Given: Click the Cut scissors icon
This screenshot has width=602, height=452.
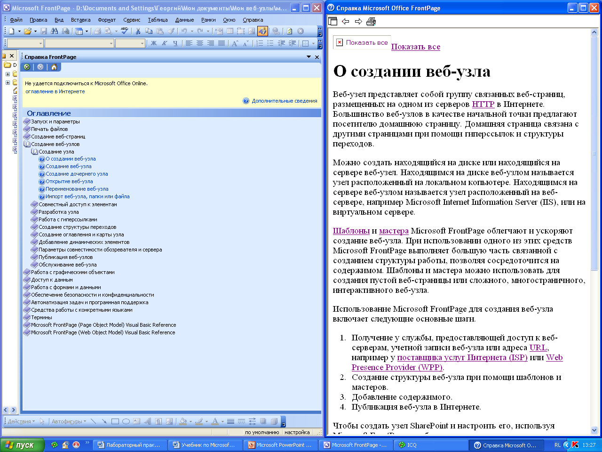Looking at the screenshot, I should pyautogui.click(x=138, y=31).
